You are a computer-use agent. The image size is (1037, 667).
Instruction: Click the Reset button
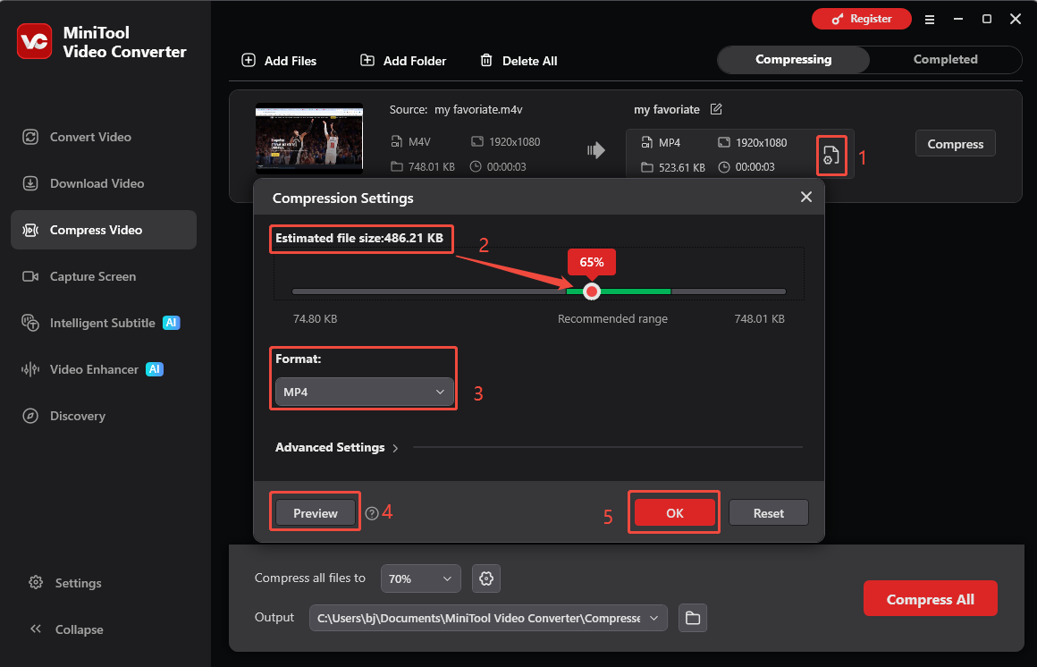coord(769,513)
